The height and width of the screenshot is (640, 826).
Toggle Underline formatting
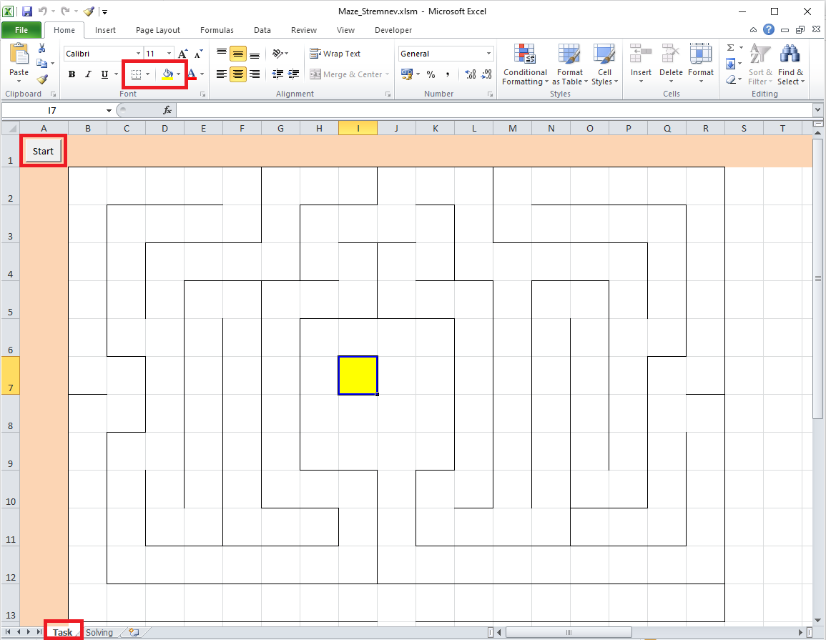[x=104, y=74]
